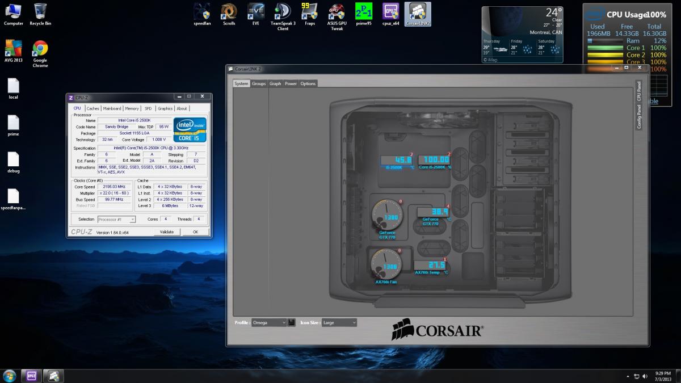Select the CPU tab in CPU-Z
Image resolution: width=681 pixels, height=383 pixels.
(77, 108)
